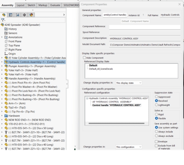Image resolution: width=184 pixels, height=165 pixels.
Task: Open the This display state dropdown
Action: tap(129, 83)
